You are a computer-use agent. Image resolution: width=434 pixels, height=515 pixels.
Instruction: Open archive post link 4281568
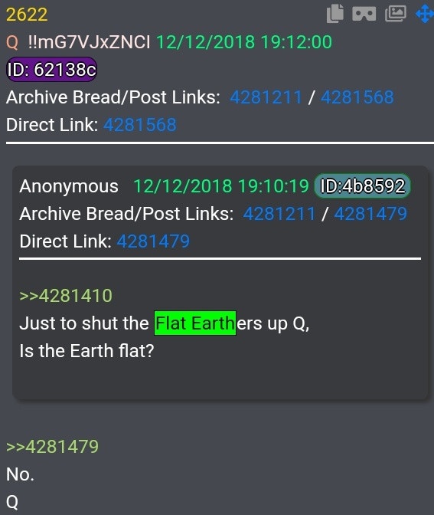pos(357,97)
